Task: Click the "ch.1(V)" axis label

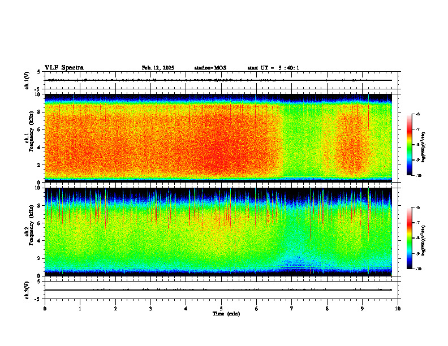Action: pyautogui.click(x=27, y=80)
